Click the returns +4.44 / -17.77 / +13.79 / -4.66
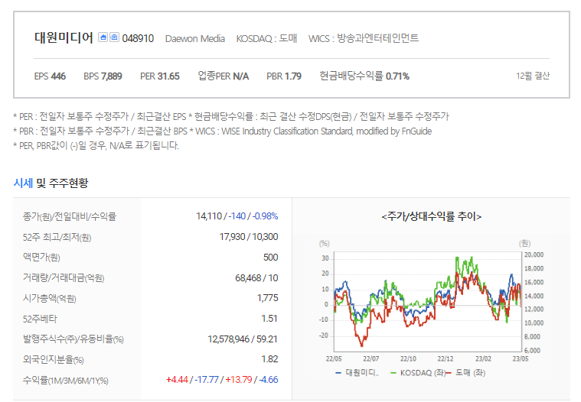 [222, 380]
